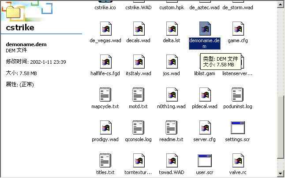Screen dimensions: 285x178
Task: Click the valve.rc file icon
Action: [x=238, y=161]
